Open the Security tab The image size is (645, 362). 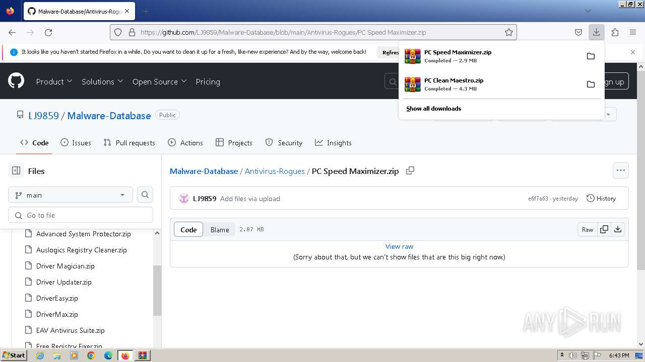tap(284, 143)
